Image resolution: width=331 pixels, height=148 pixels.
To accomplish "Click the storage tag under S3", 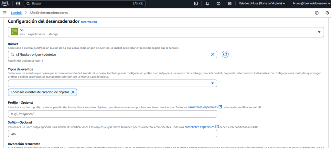I will click(x=53, y=34).
